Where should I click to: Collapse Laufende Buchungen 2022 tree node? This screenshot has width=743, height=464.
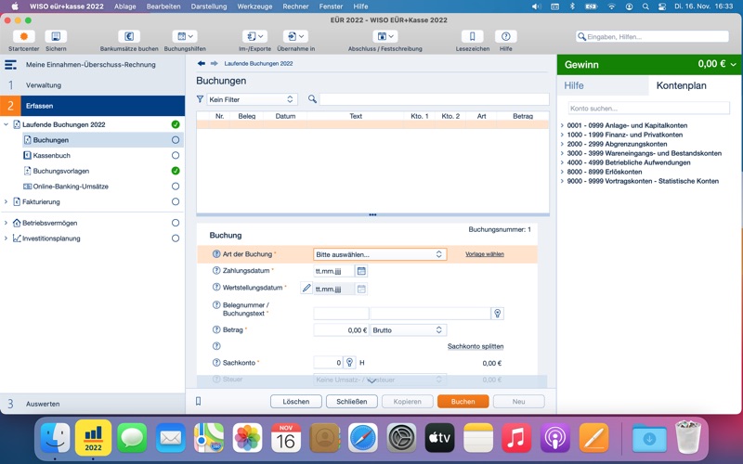(x=7, y=124)
